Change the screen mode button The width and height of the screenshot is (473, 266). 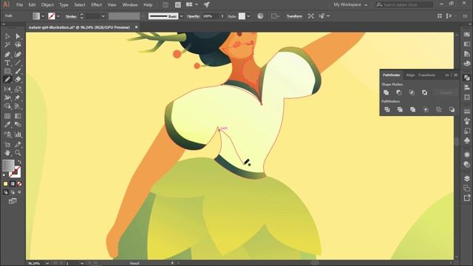click(x=13, y=201)
